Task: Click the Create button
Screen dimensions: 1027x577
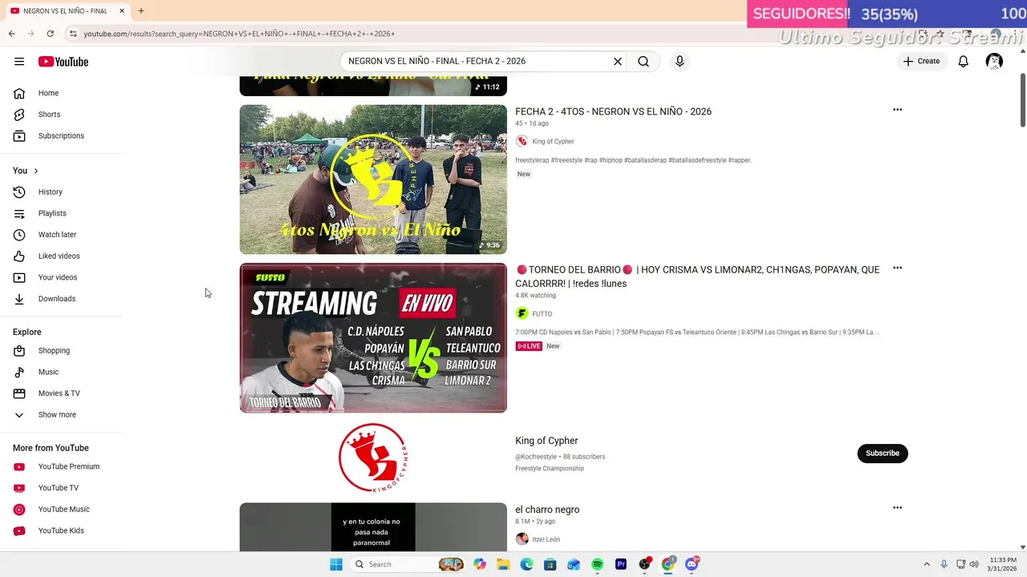Action: click(921, 61)
